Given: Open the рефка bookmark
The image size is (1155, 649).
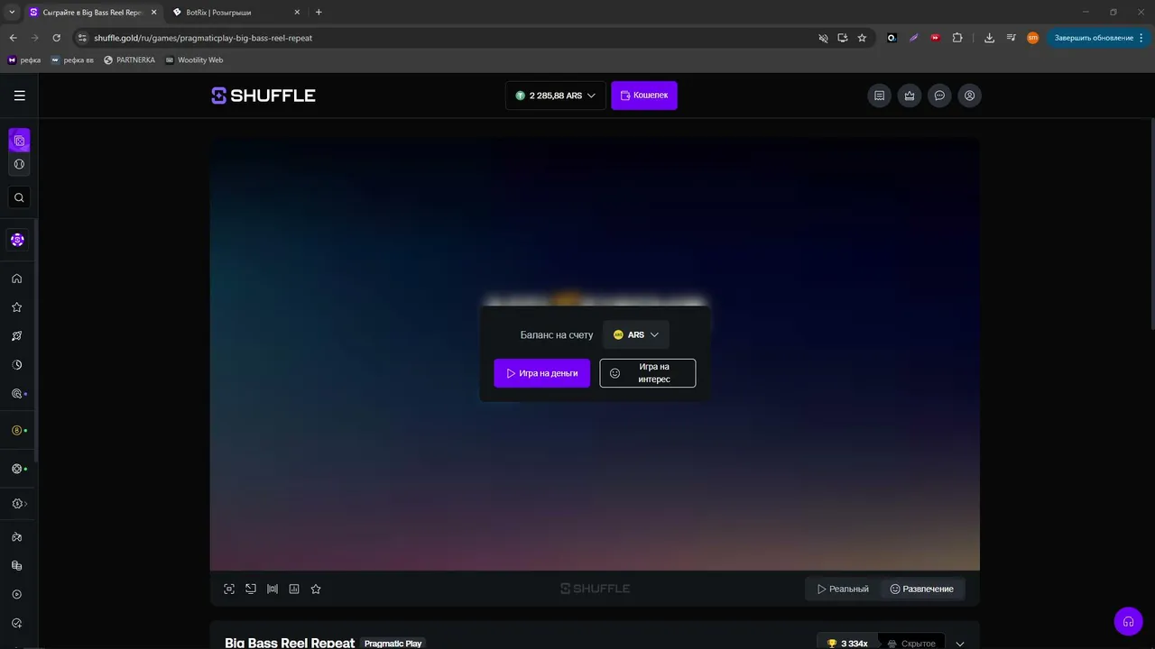Looking at the screenshot, I should [24, 60].
